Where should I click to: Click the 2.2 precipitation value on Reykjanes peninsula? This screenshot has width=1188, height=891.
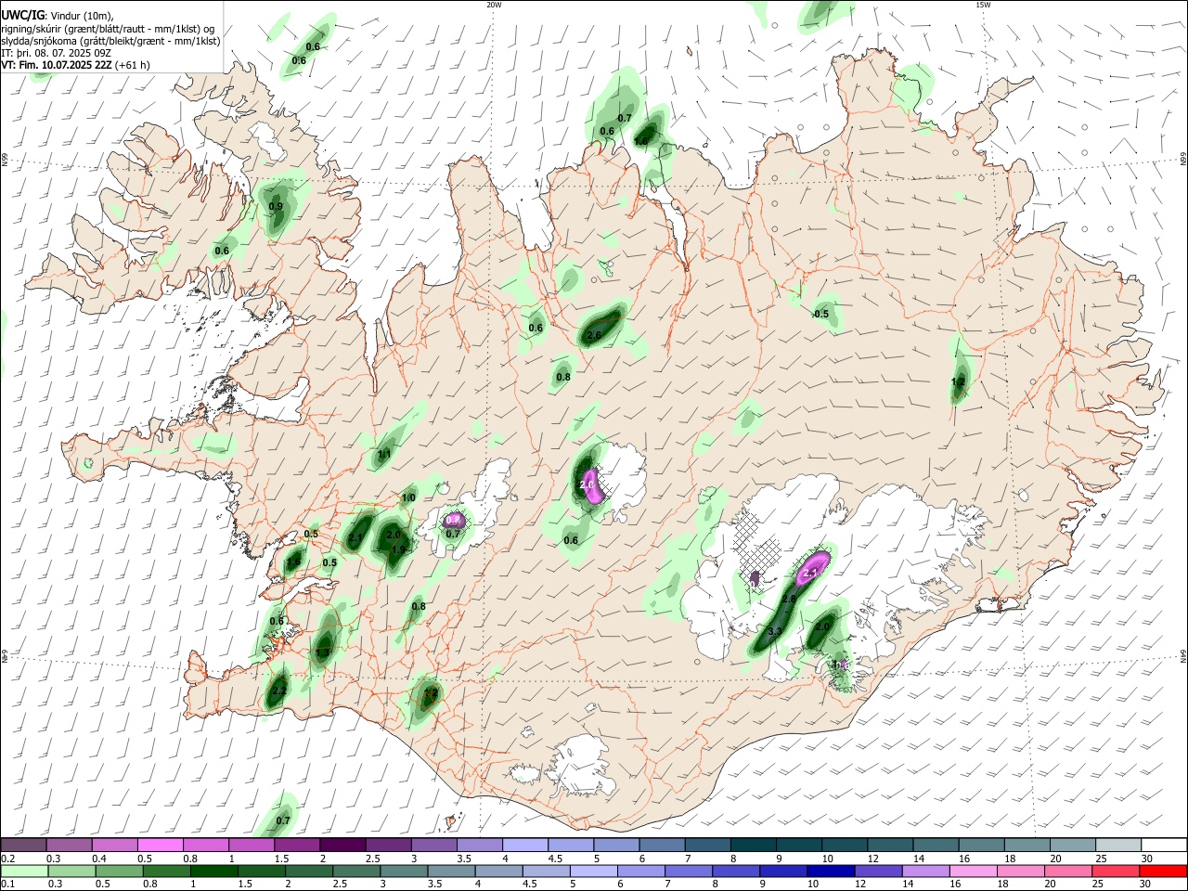(x=279, y=691)
